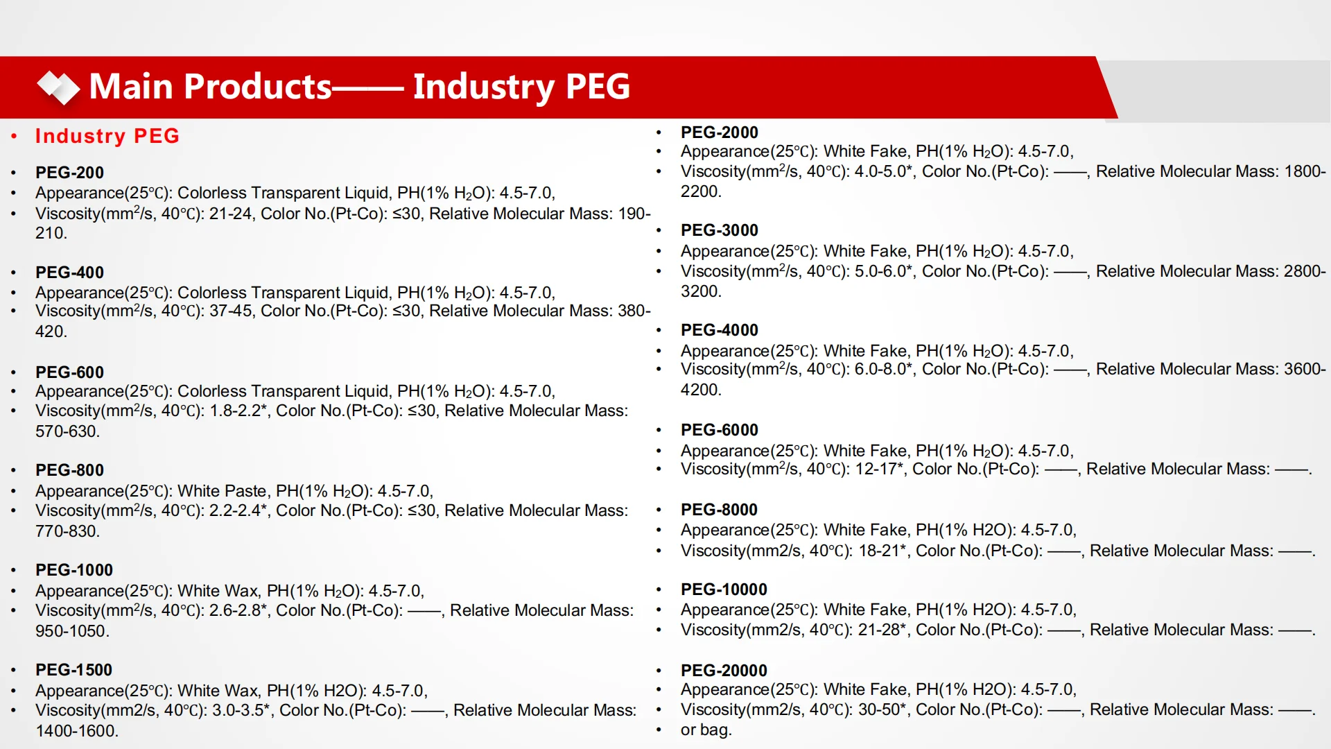Viewport: 1331px width, 749px height.
Task: Click the red banner background area
Action: [x=867, y=87]
